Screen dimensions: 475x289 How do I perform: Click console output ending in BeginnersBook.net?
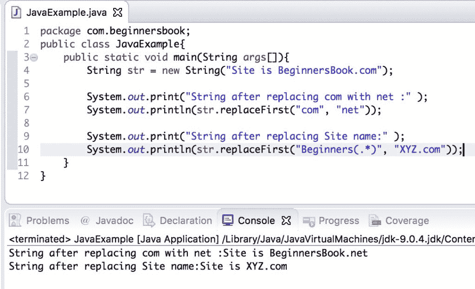pyautogui.click(x=188, y=253)
